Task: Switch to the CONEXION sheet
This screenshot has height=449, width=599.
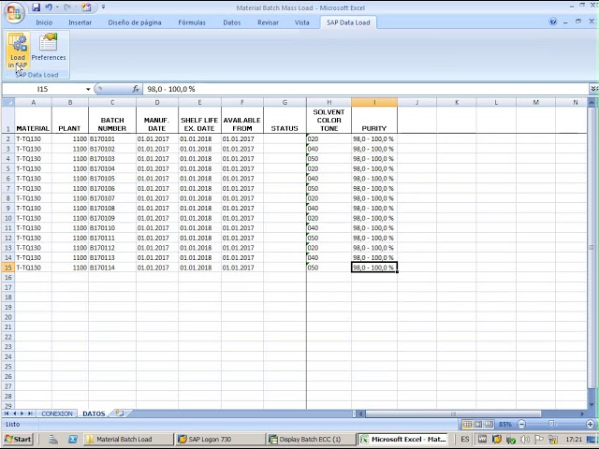Action: [x=57, y=413]
